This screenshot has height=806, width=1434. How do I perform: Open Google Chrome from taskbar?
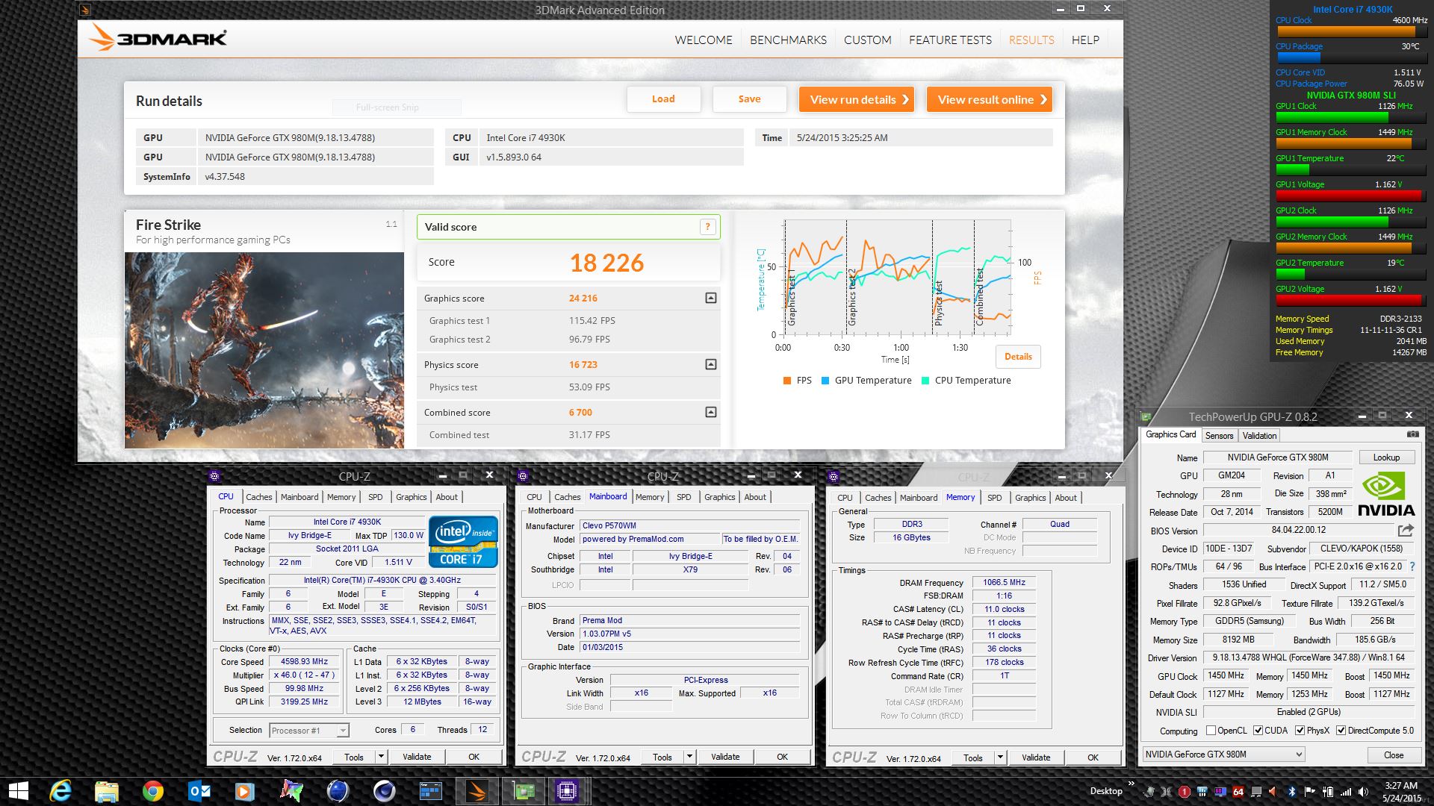(153, 791)
